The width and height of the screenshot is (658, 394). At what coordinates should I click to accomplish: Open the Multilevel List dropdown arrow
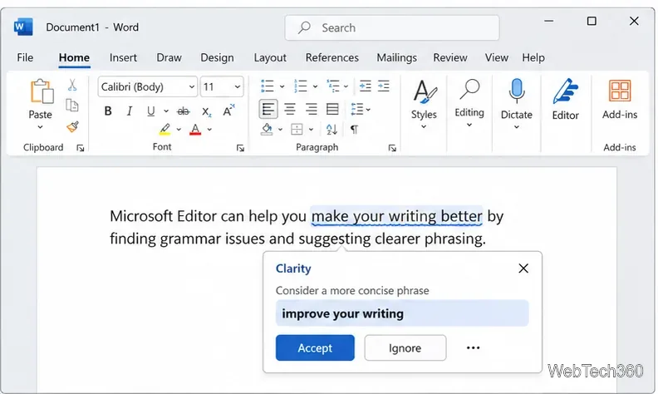346,86
